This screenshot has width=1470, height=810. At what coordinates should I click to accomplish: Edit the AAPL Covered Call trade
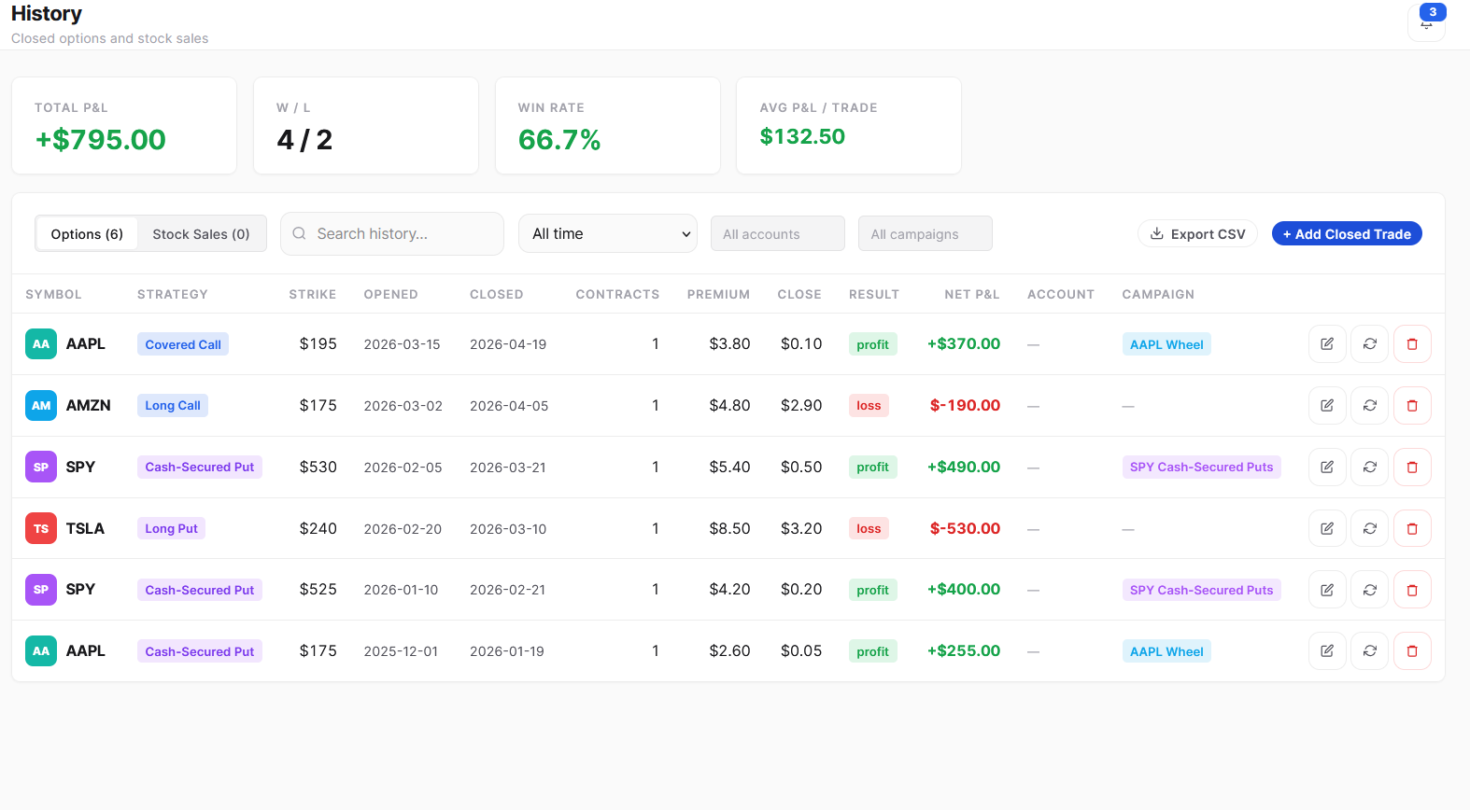(1327, 344)
